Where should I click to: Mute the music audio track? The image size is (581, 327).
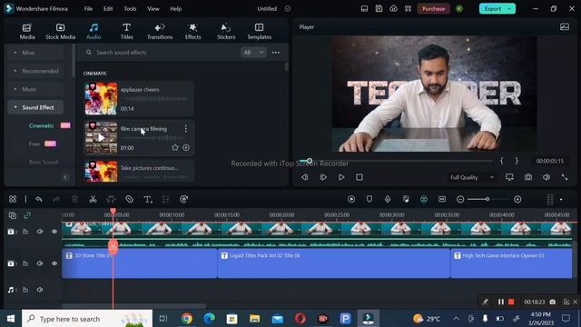pos(40,290)
